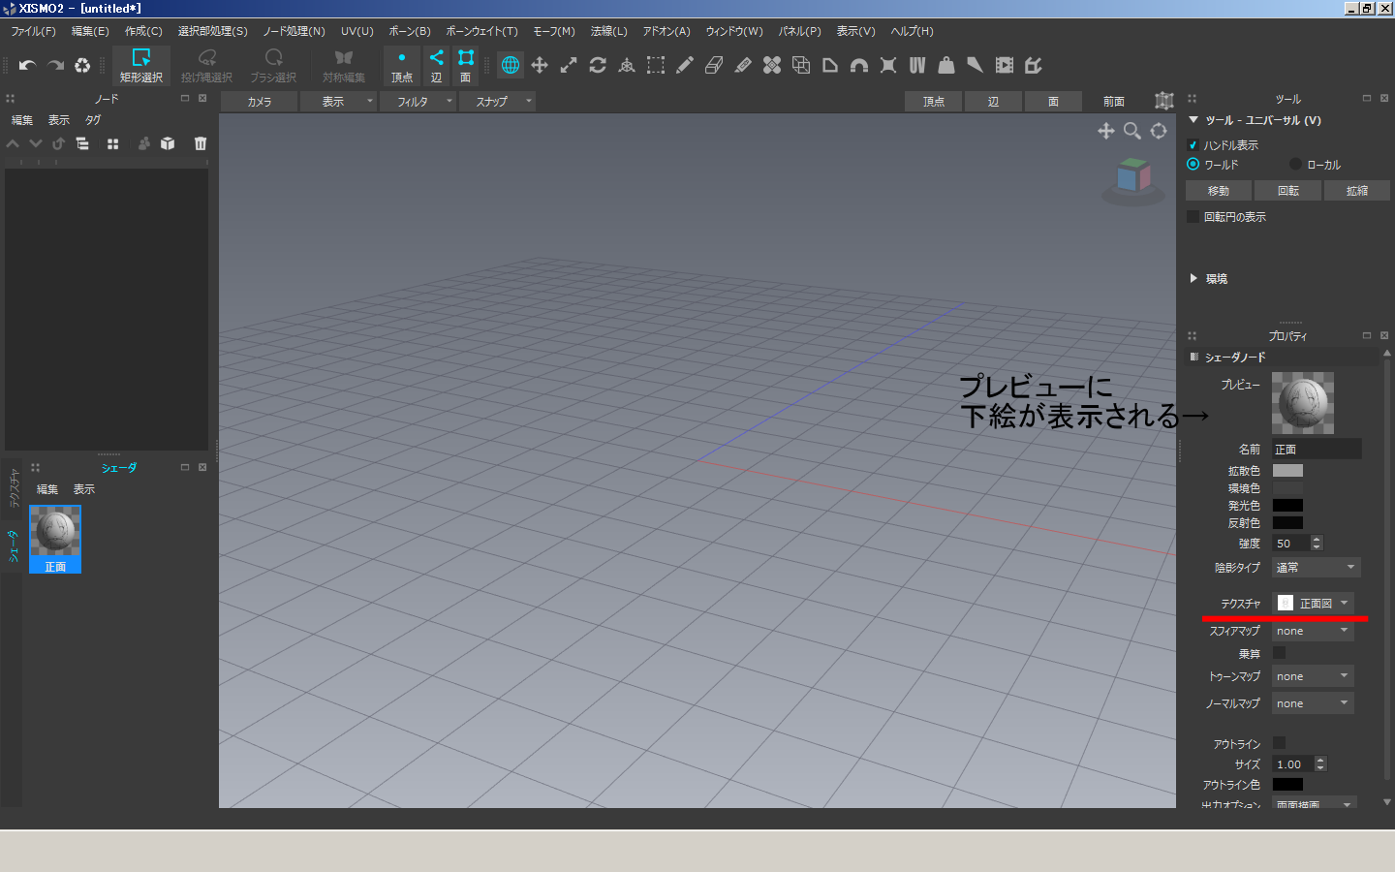1395x872 pixels.
Task: Open the 陰影タイプ dropdown
Action: click(1316, 568)
